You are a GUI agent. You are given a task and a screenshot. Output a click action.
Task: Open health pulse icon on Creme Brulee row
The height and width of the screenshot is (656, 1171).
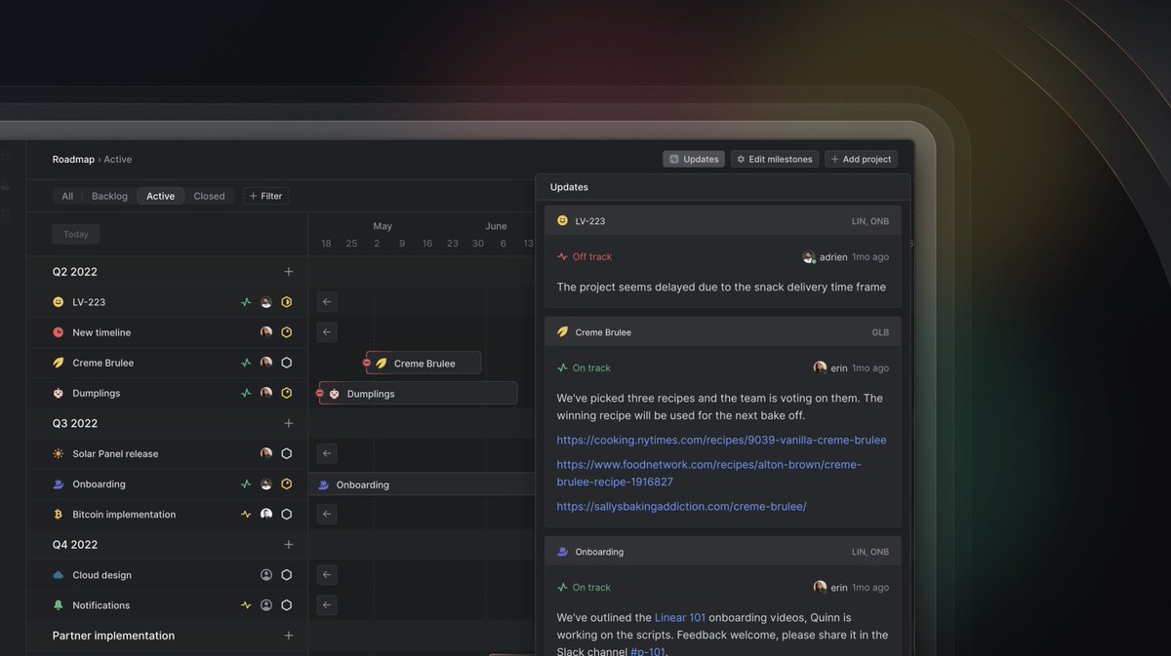coord(246,363)
